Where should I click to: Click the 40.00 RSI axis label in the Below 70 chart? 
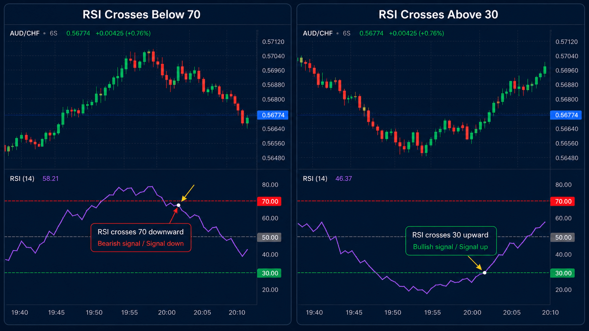(270, 255)
